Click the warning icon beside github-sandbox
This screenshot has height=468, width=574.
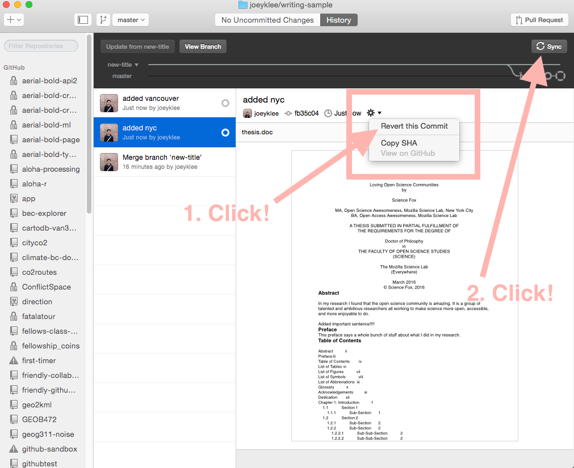pyautogui.click(x=14, y=449)
